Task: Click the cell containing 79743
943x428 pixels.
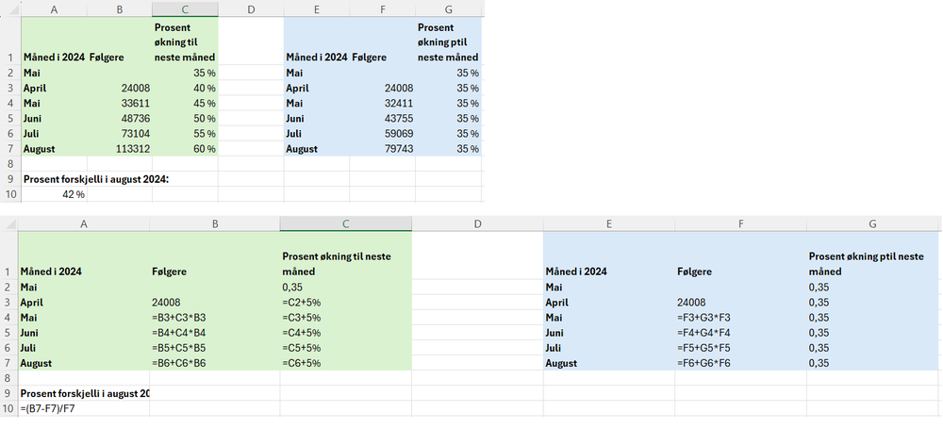Action: tap(382, 148)
